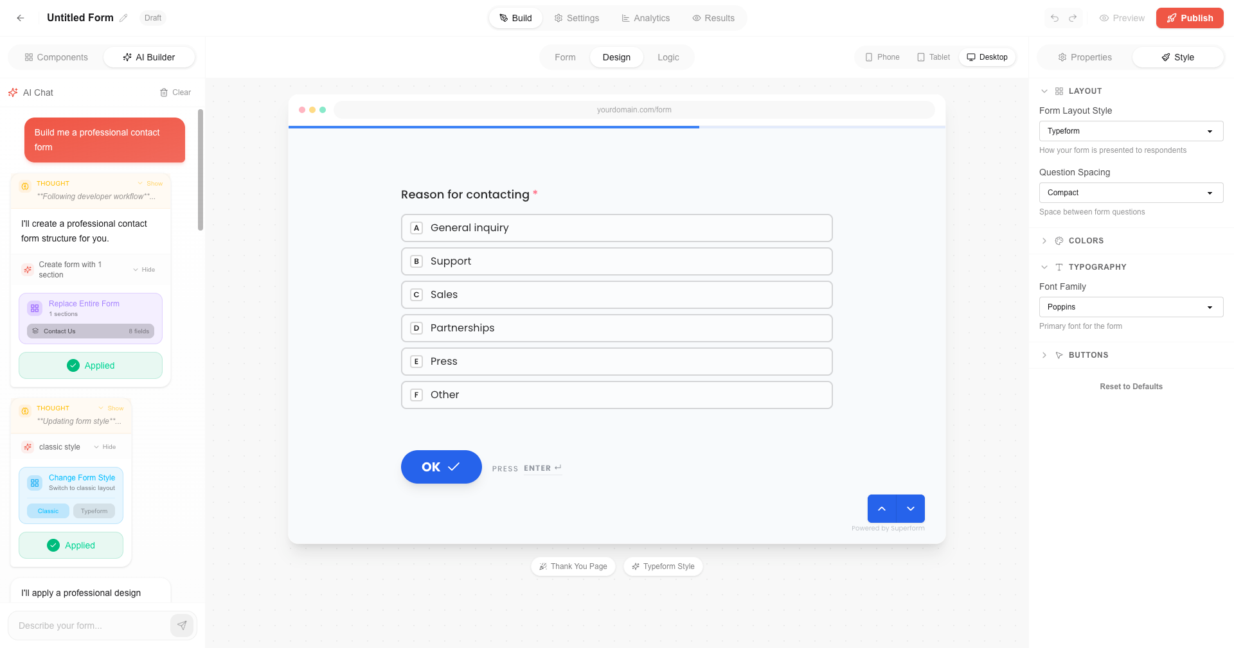Open the Form Layout Style dropdown

[x=1131, y=130]
